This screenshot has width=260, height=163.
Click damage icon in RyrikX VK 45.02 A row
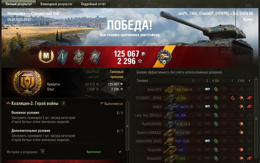point(241,124)
